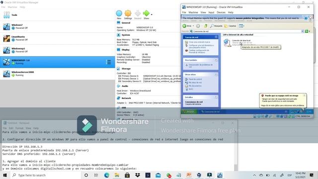Open File Explorer from the host taskbar
The height and width of the screenshot is (179, 318).
click(x=117, y=175)
